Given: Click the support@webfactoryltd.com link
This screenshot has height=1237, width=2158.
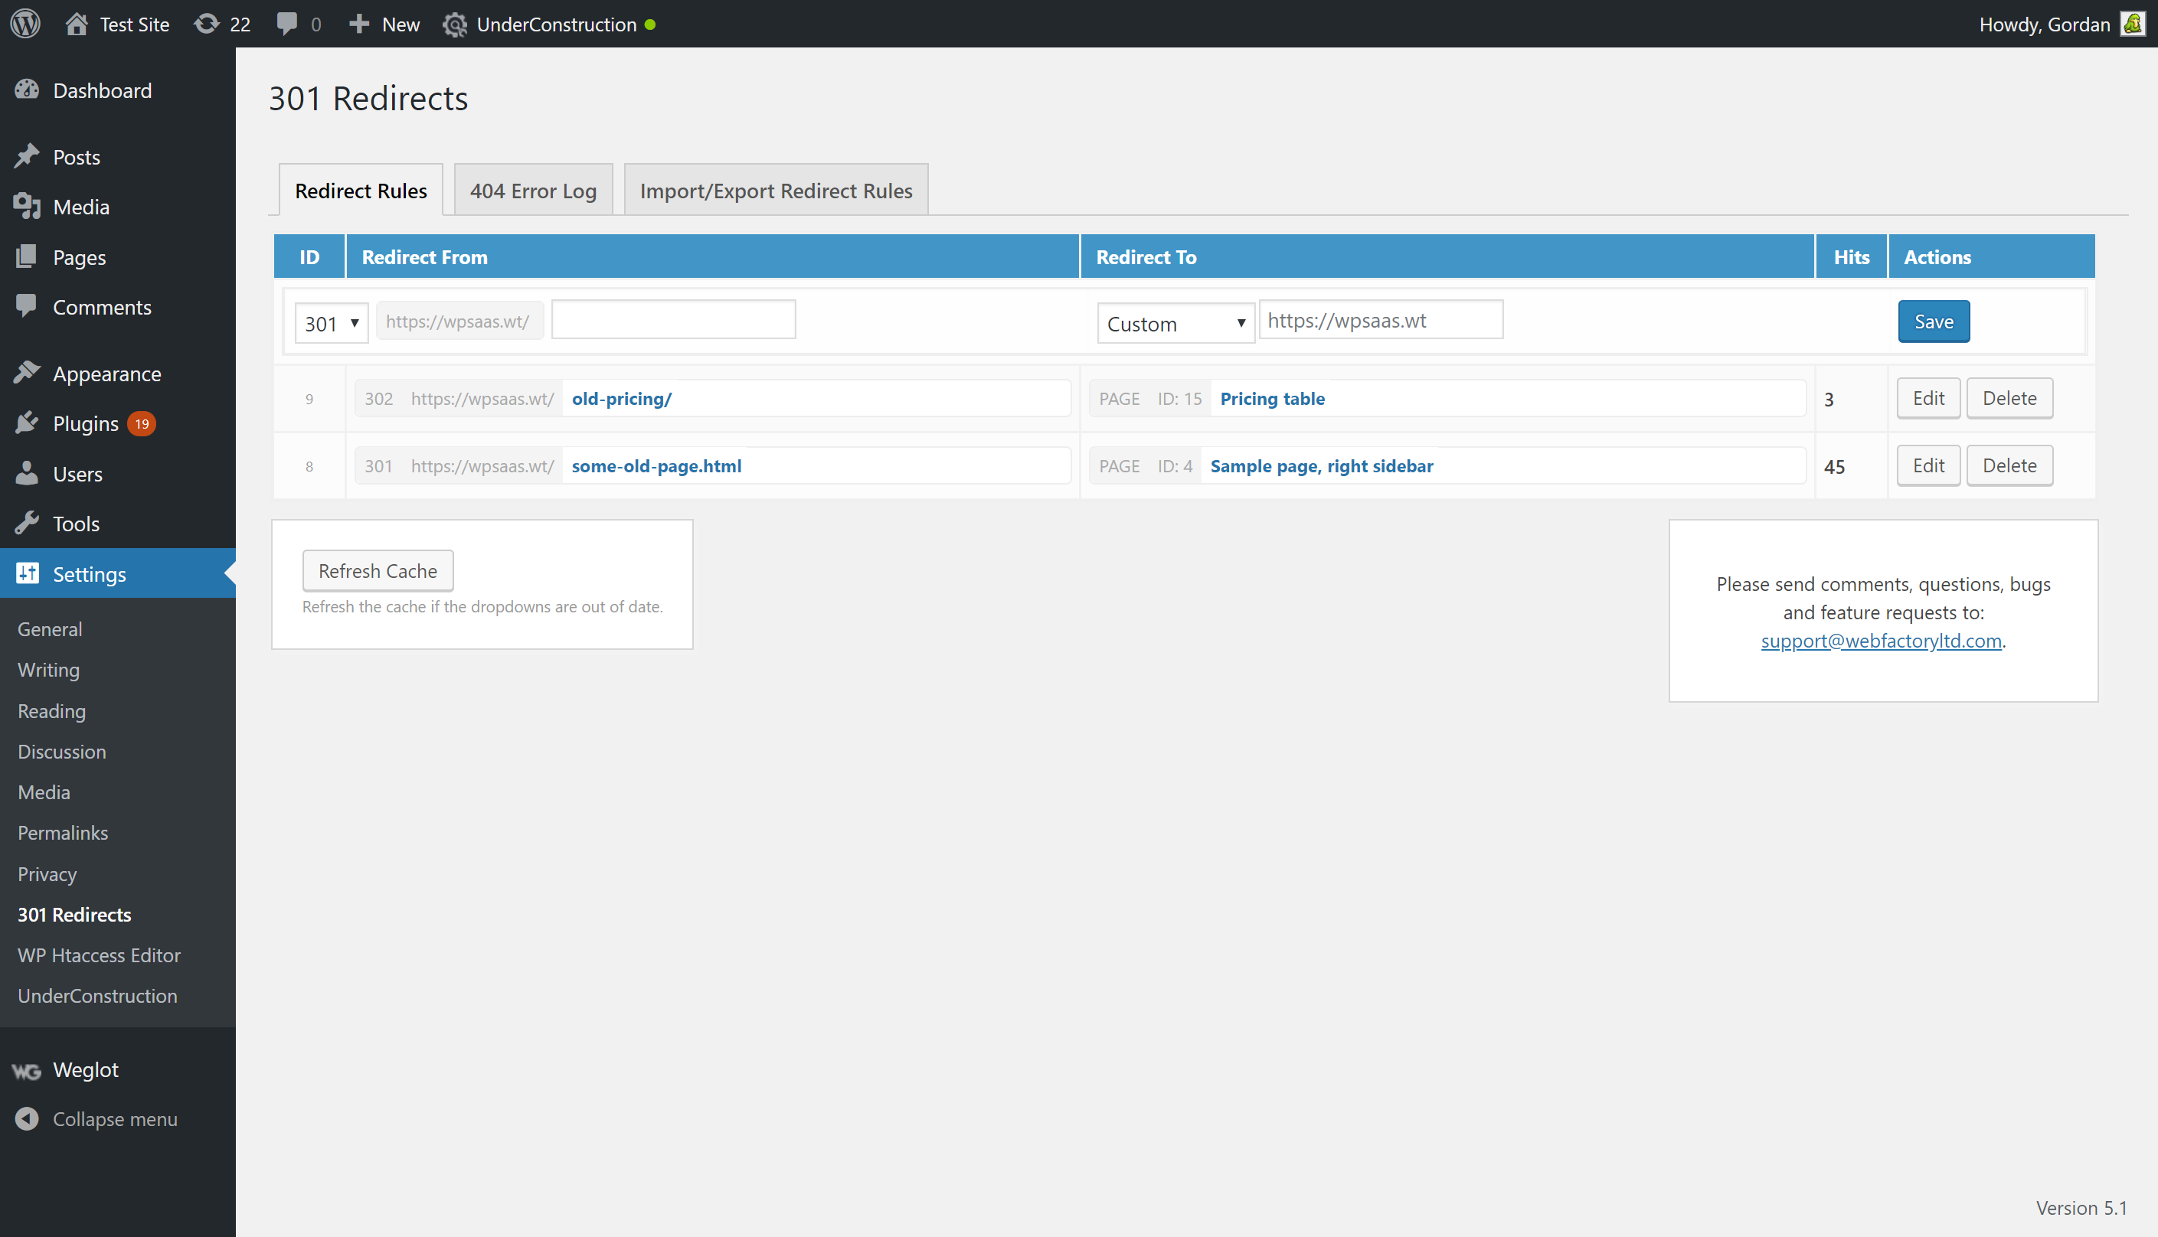Looking at the screenshot, I should point(1881,638).
